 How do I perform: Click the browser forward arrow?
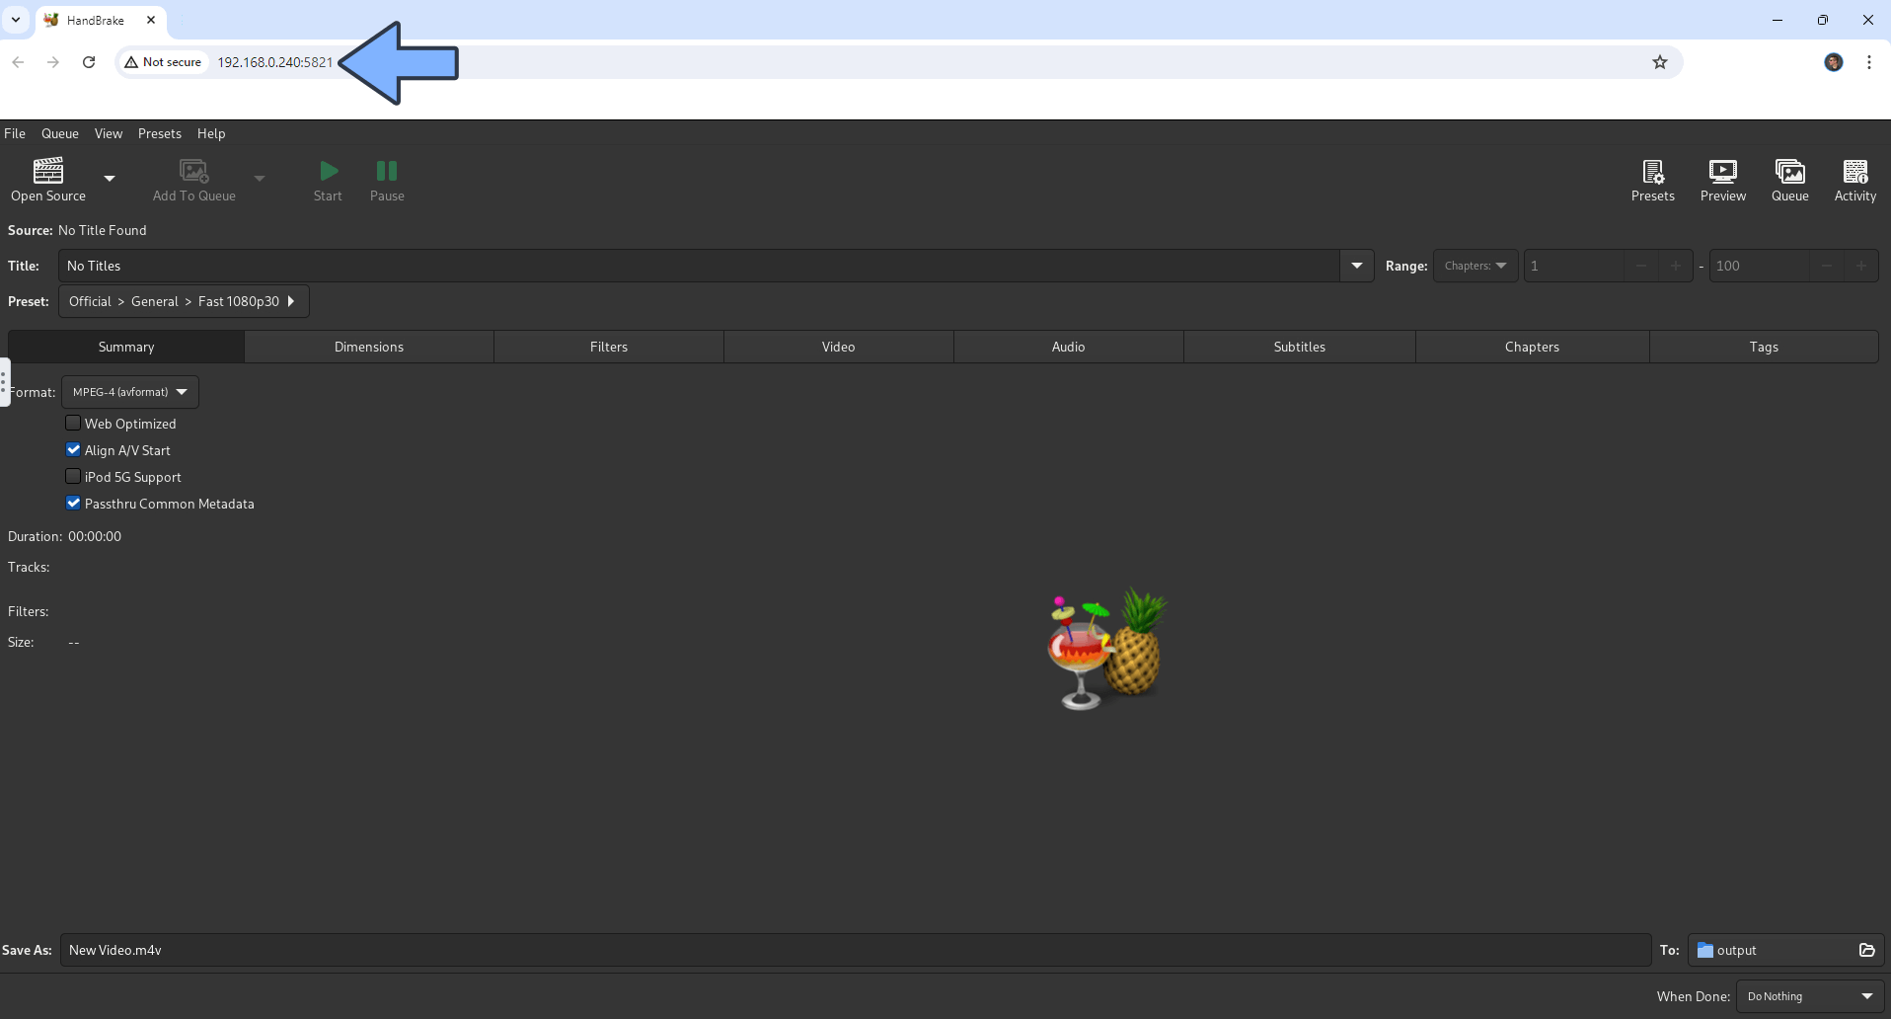pos(53,62)
